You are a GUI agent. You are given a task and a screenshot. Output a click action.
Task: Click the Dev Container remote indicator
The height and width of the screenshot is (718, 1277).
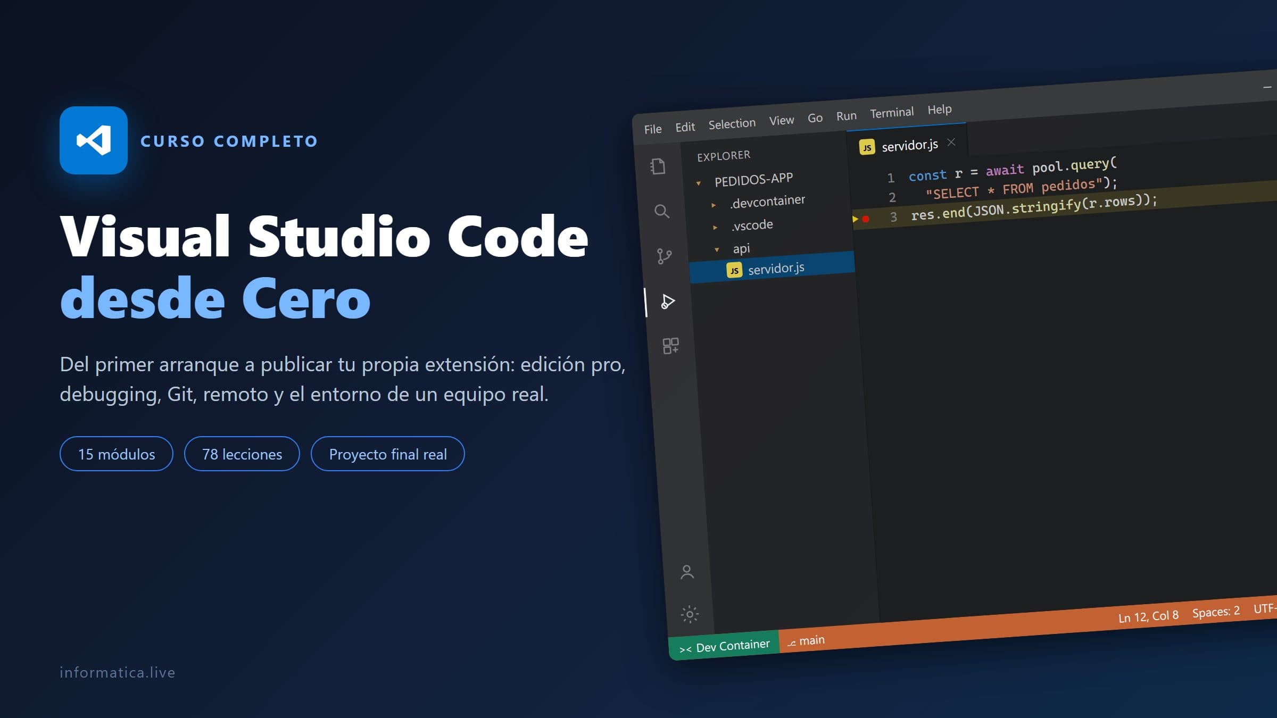point(725,646)
